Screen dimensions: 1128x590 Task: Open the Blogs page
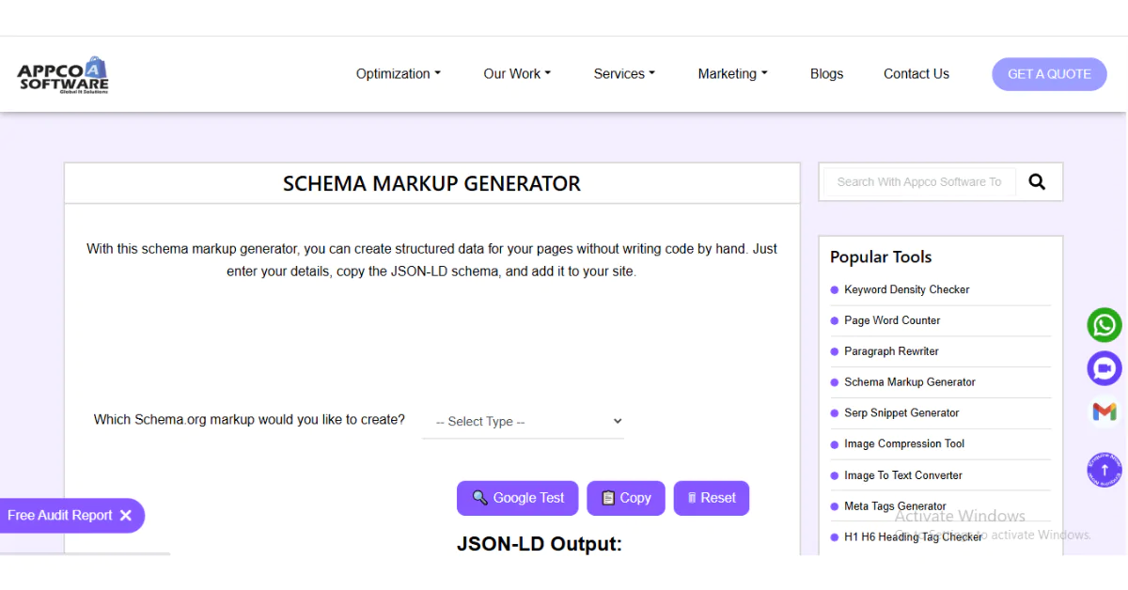click(x=826, y=73)
